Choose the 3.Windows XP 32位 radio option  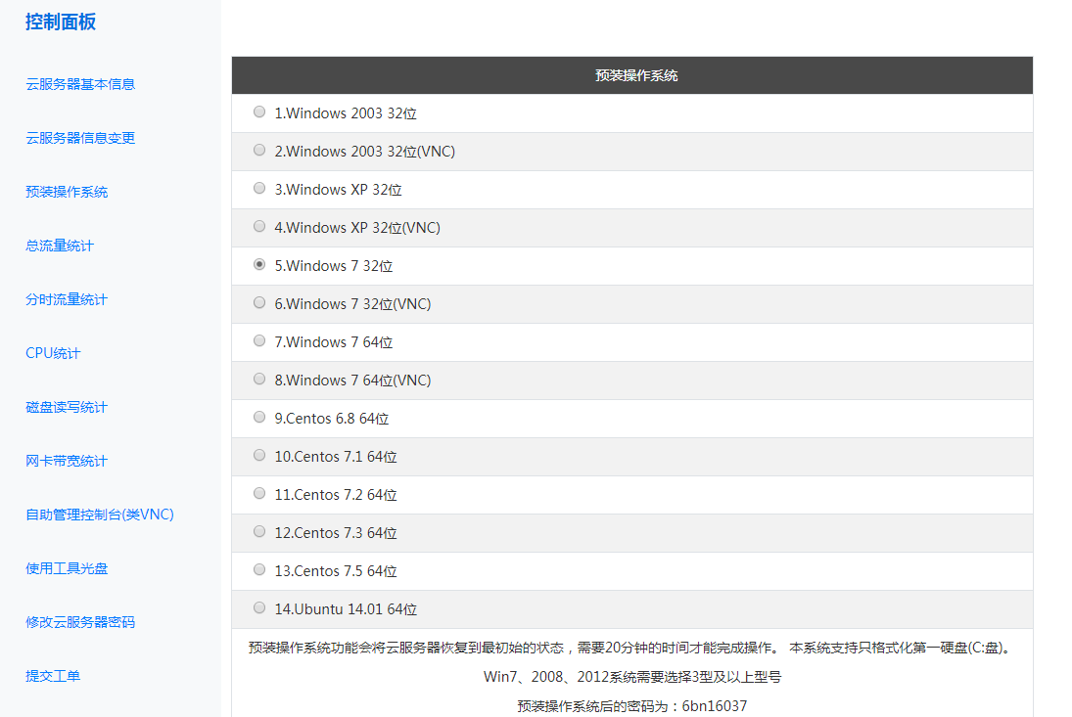coord(259,189)
